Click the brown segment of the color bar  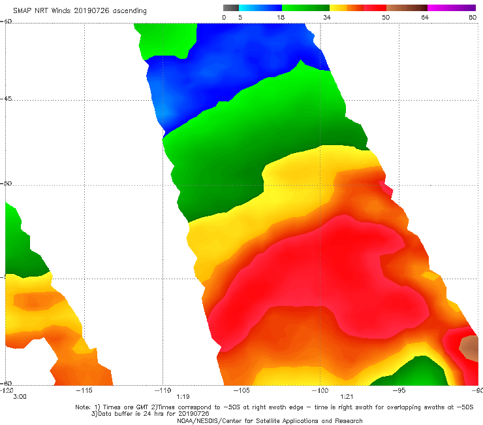(407, 8)
